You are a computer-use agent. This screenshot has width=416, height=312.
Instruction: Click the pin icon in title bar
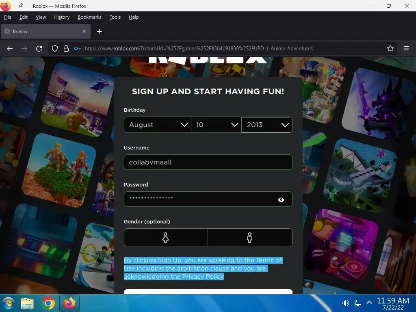point(21,6)
